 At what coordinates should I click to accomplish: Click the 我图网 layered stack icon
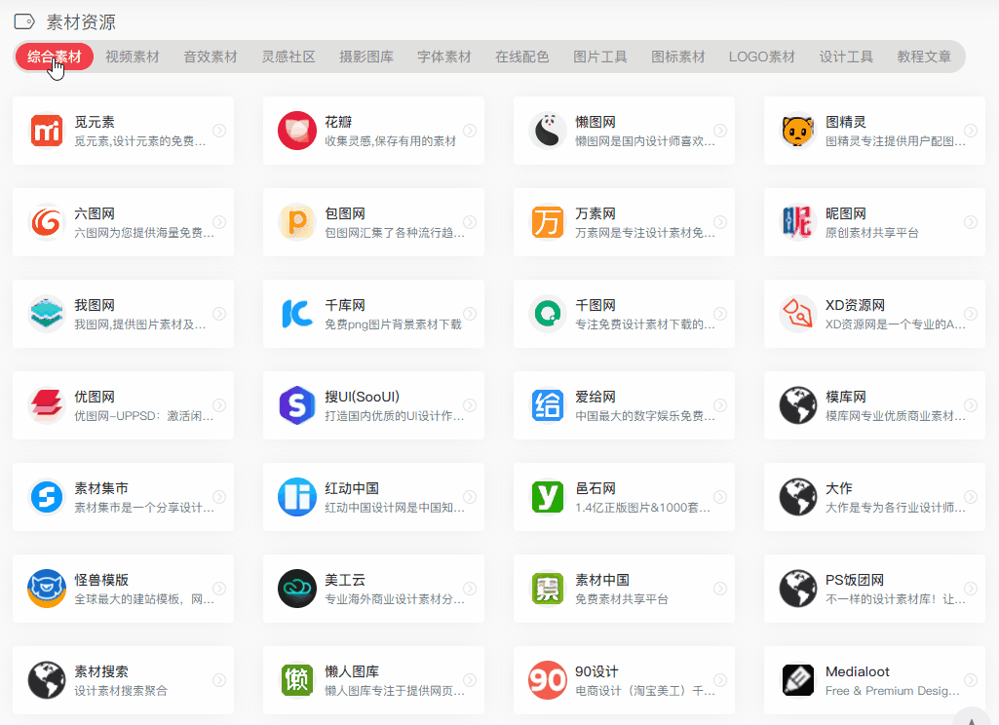tap(47, 314)
